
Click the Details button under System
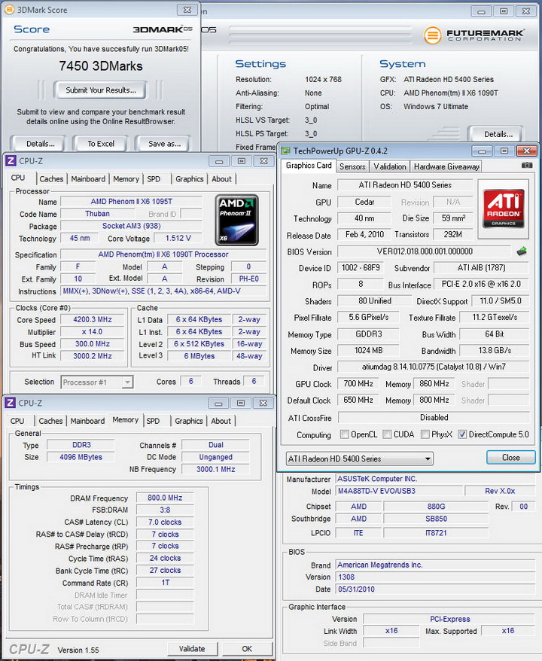pyautogui.click(x=498, y=134)
